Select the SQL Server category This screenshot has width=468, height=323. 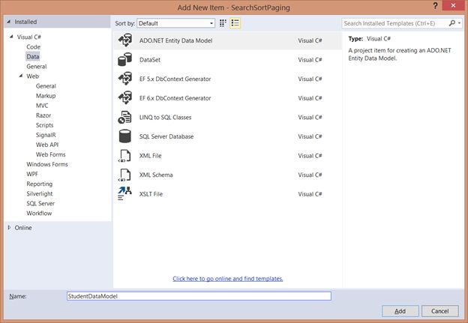point(40,203)
